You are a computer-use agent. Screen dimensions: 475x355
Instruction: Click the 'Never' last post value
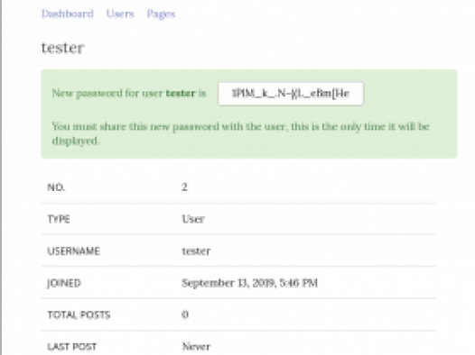coord(196,347)
